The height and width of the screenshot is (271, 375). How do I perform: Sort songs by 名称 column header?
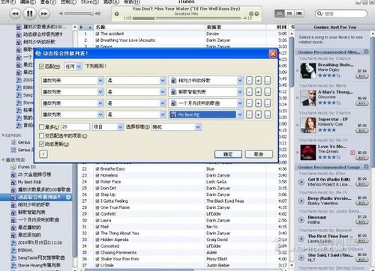coord(149,27)
